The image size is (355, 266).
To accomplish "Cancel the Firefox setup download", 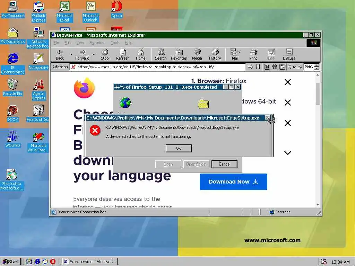I will (224, 164).
